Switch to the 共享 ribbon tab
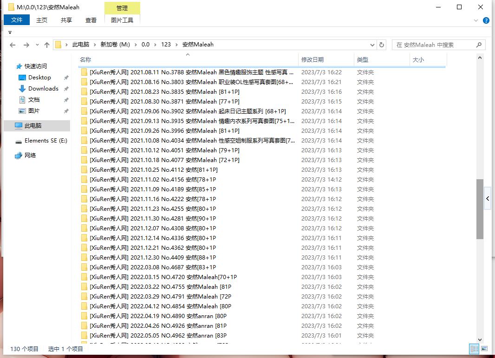 coord(66,20)
